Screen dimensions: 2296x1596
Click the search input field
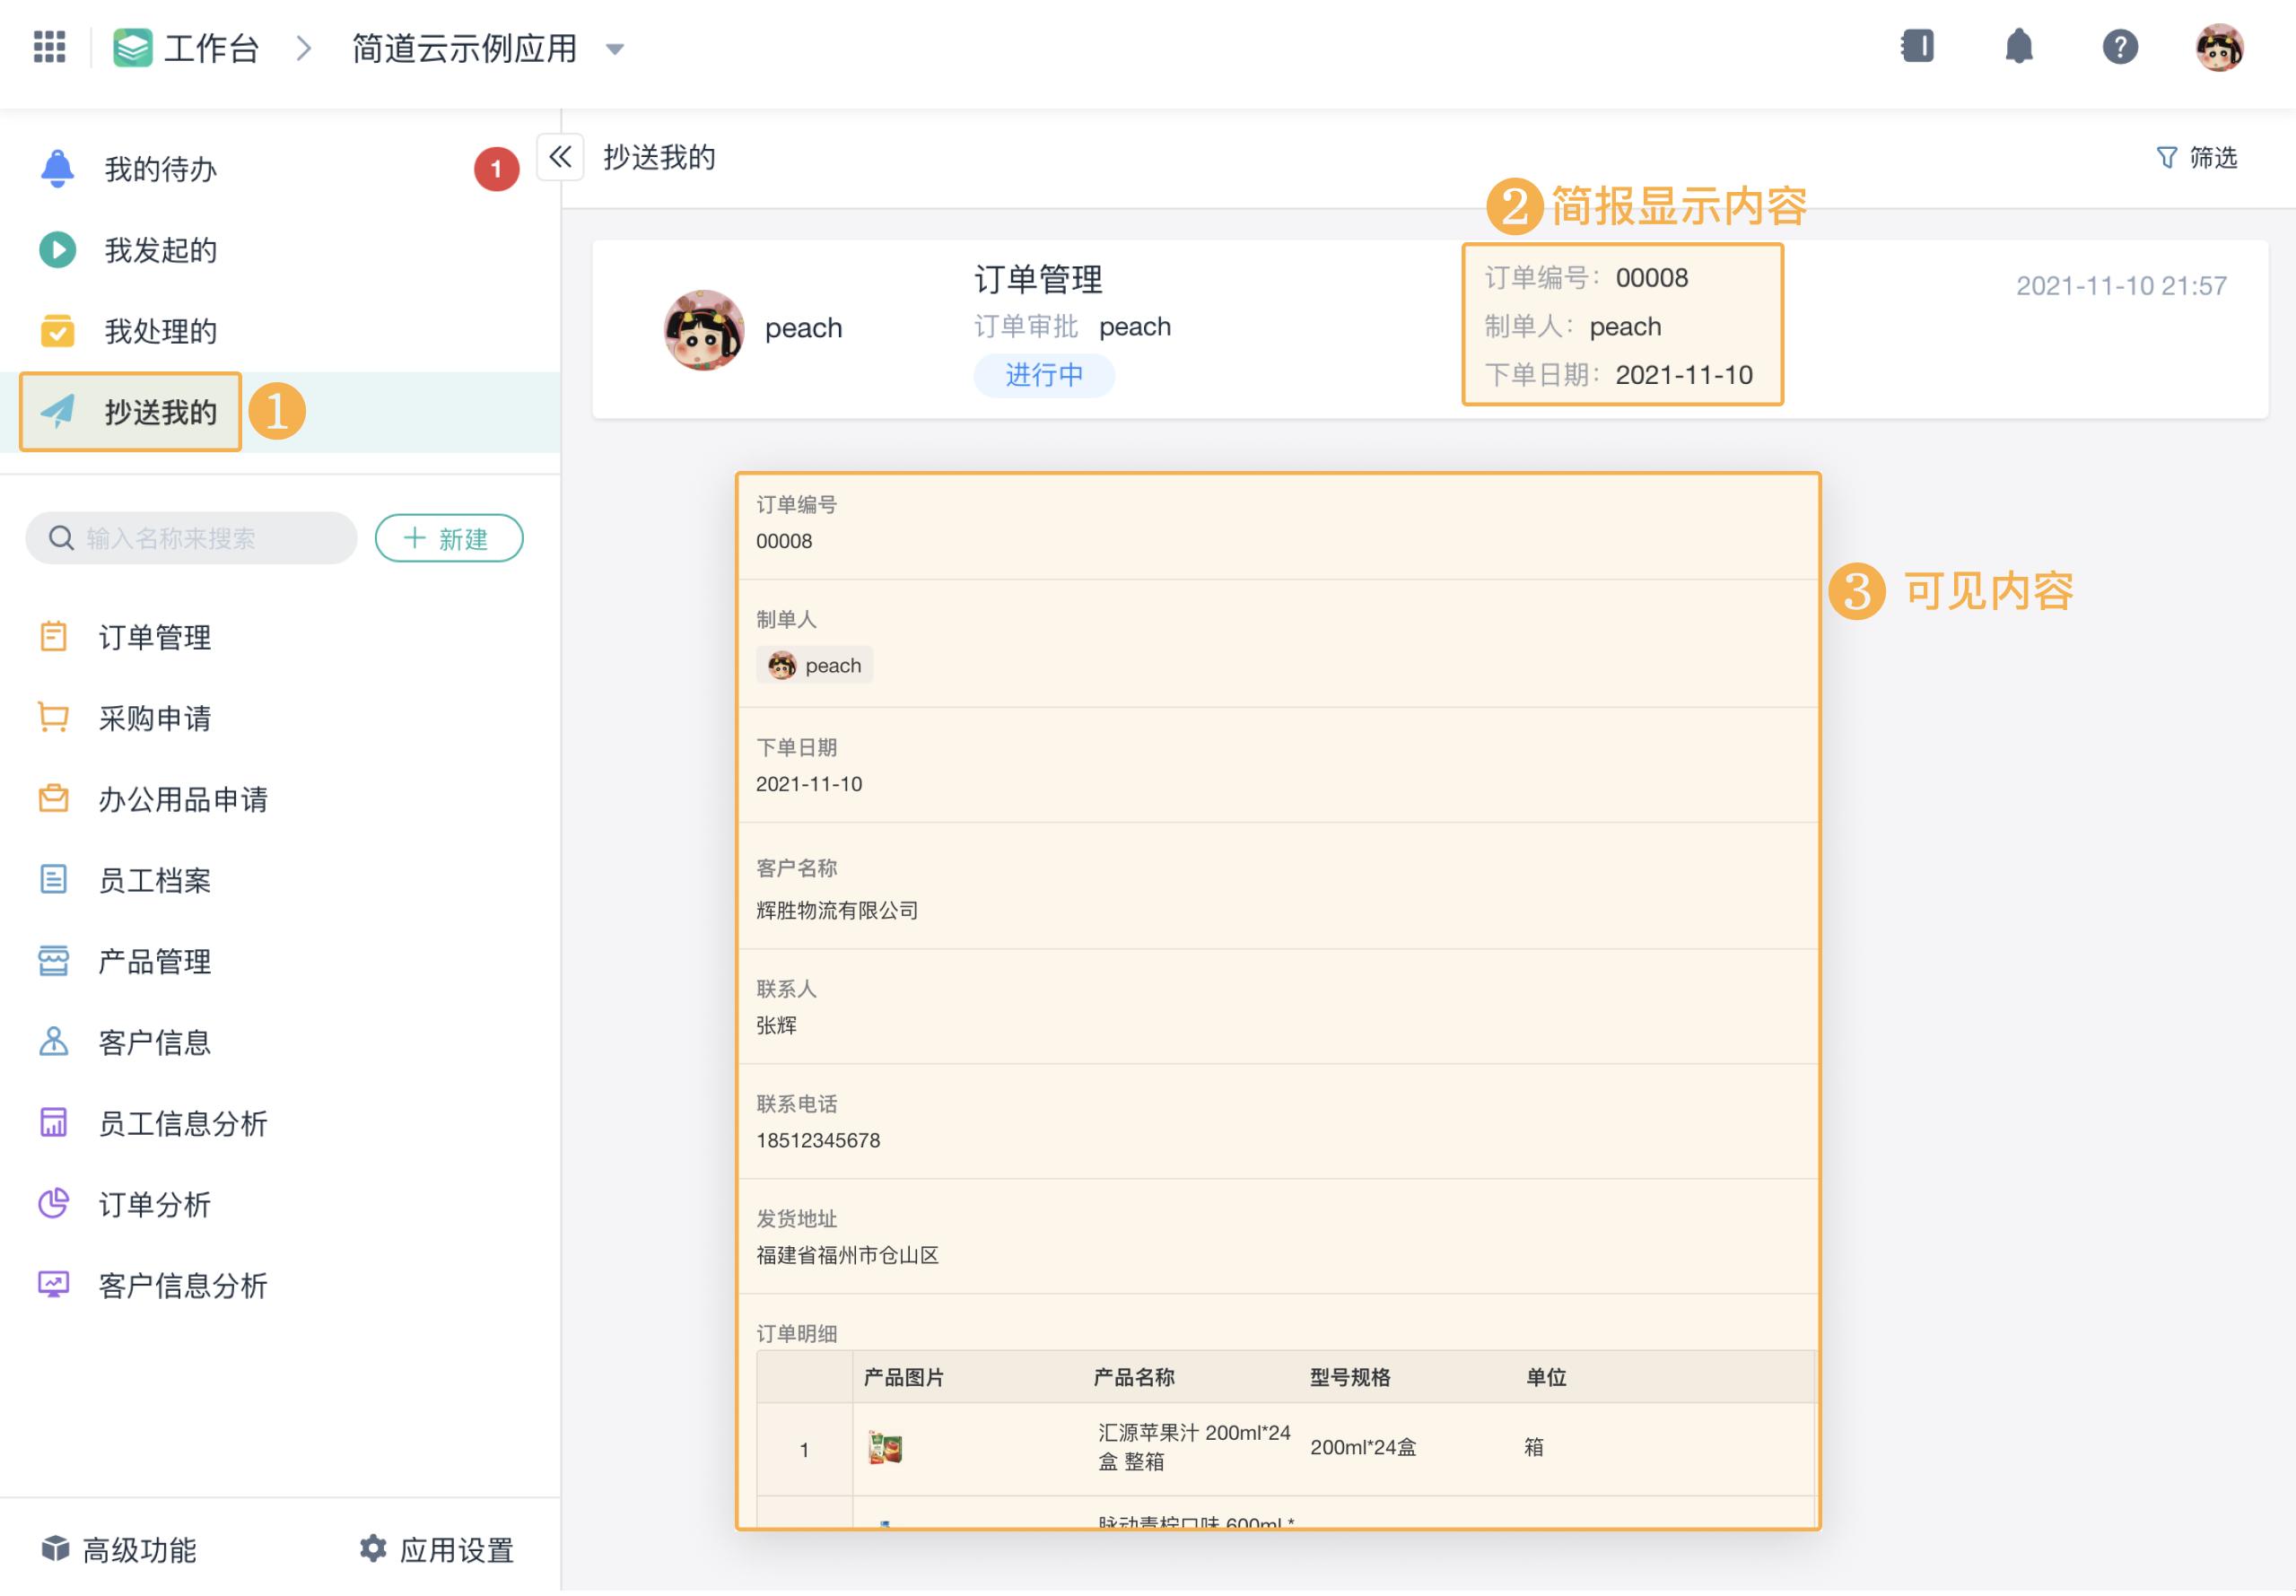[190, 537]
